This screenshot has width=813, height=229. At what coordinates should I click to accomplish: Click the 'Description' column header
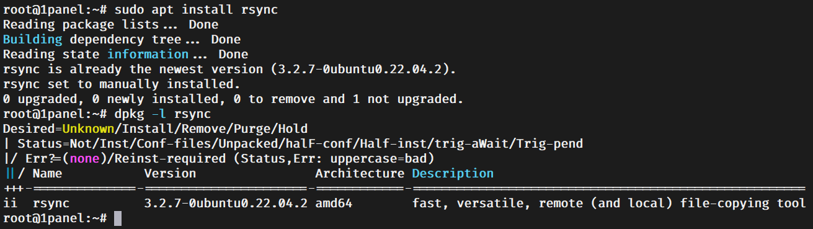(x=453, y=173)
